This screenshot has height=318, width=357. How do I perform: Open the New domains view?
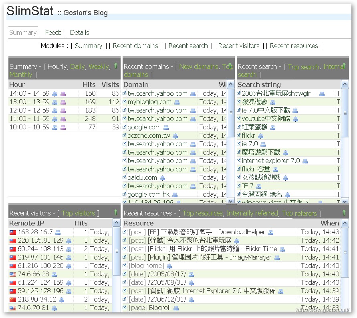199,66
